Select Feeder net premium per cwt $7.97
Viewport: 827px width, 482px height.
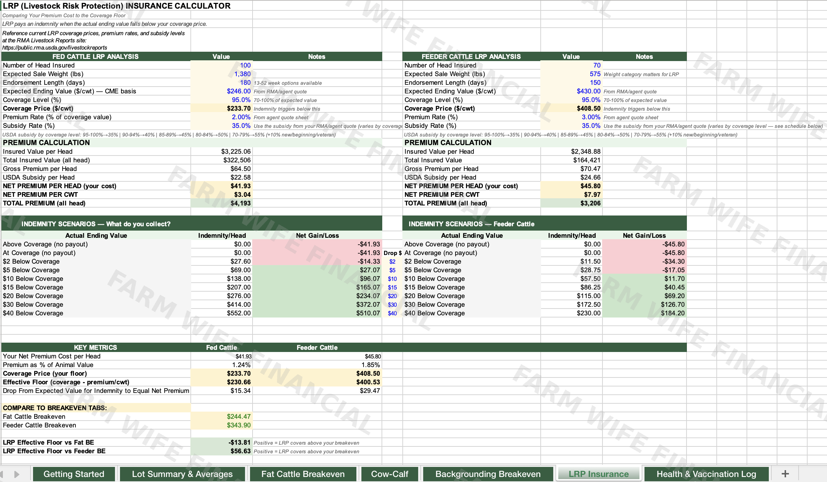tap(572, 195)
